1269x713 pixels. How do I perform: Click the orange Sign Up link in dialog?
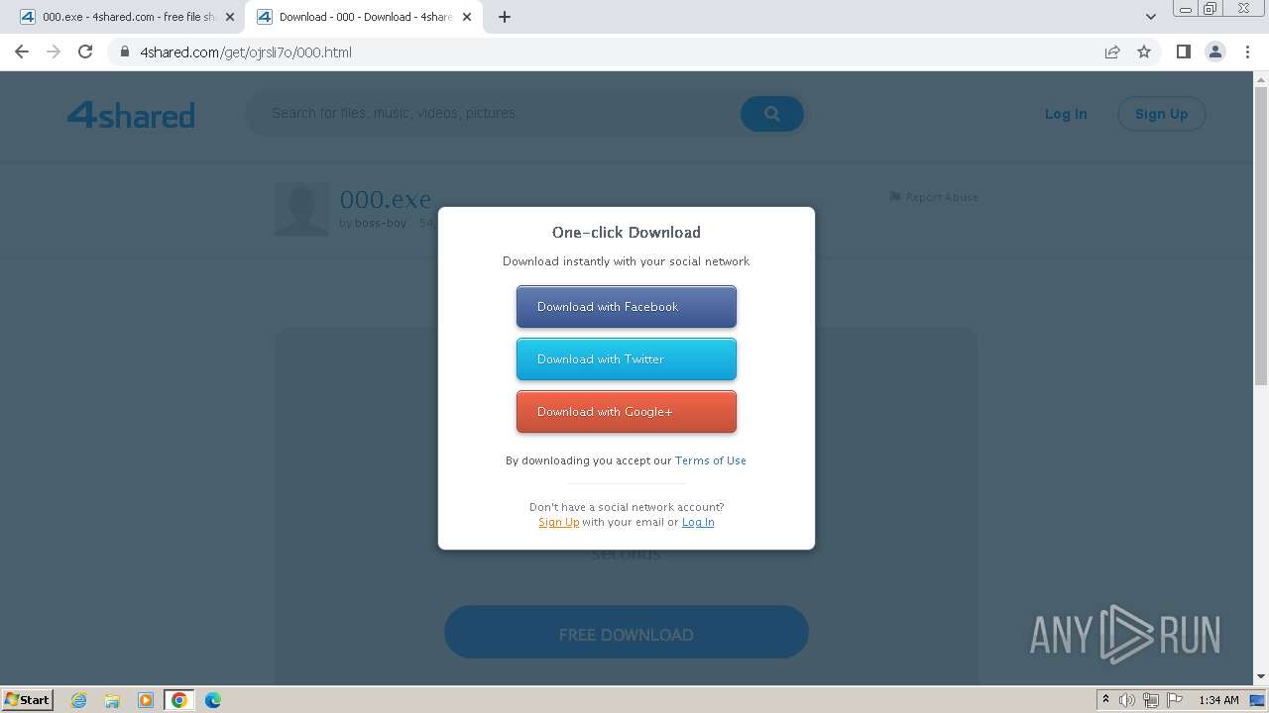pos(559,522)
